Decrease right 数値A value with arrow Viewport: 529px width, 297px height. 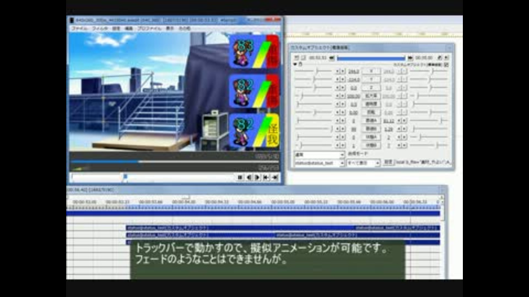pyautogui.click(x=399, y=120)
